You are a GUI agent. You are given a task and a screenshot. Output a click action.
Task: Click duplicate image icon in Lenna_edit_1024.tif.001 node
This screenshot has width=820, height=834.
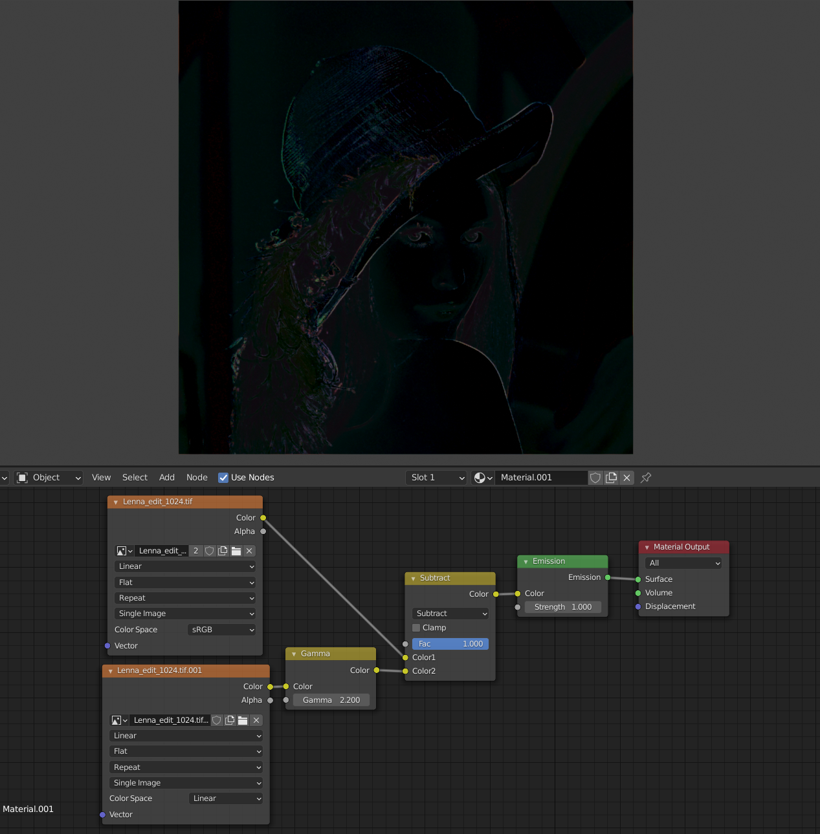[x=230, y=720]
